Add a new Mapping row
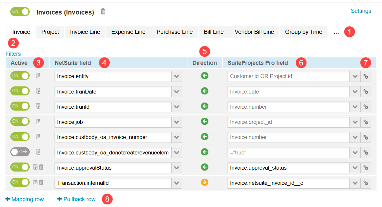Image resolution: width=382 pixels, height=207 pixels. [25, 199]
